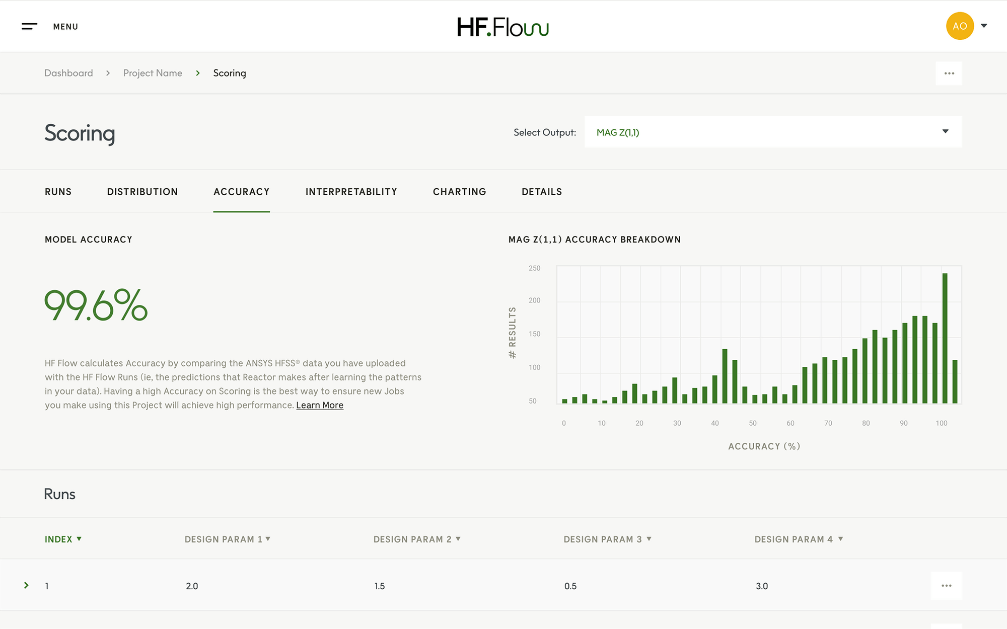Click the tallest bar in the accuracy chart
The height and width of the screenshot is (629, 1007).
pos(945,338)
